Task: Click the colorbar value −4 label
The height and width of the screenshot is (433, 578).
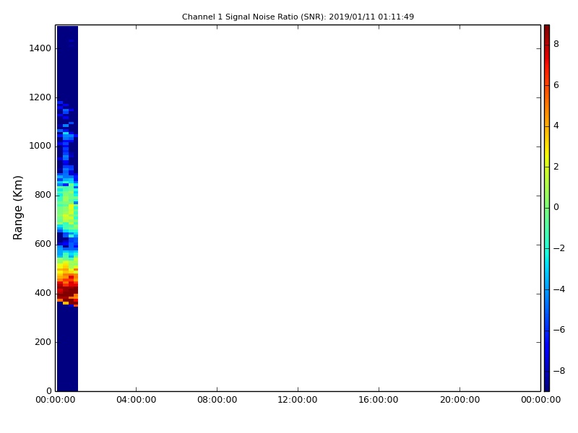Action: (x=559, y=289)
